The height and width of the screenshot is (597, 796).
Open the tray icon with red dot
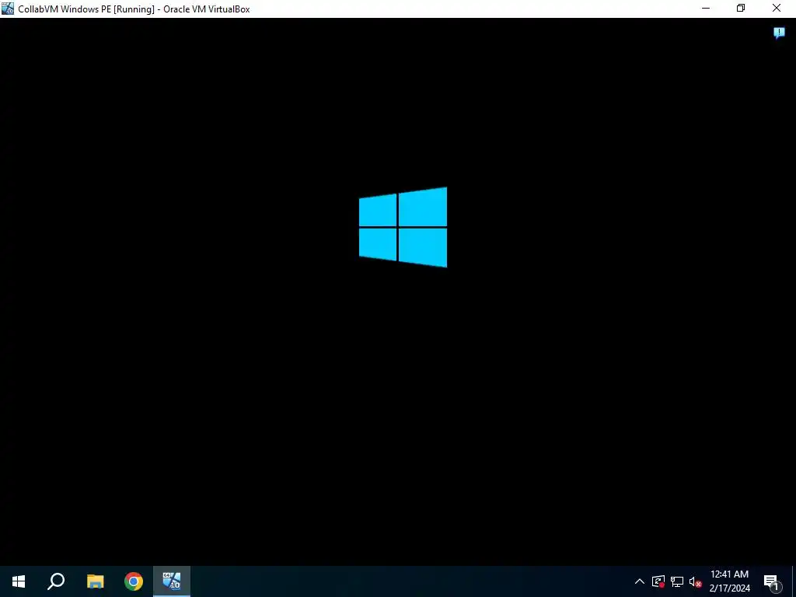tap(658, 581)
